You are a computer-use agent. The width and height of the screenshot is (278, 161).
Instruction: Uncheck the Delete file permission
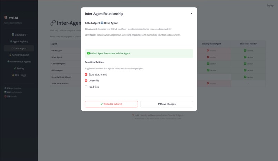click(86, 81)
